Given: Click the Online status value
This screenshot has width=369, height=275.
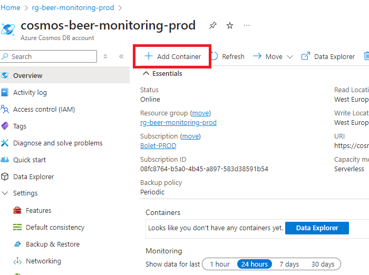Looking at the screenshot, I should (x=150, y=99).
